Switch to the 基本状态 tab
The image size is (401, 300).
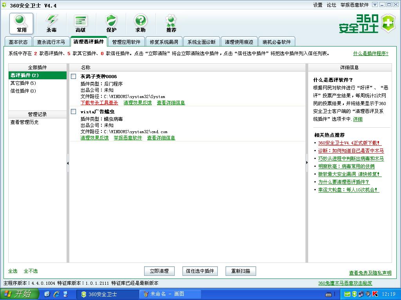click(18, 42)
